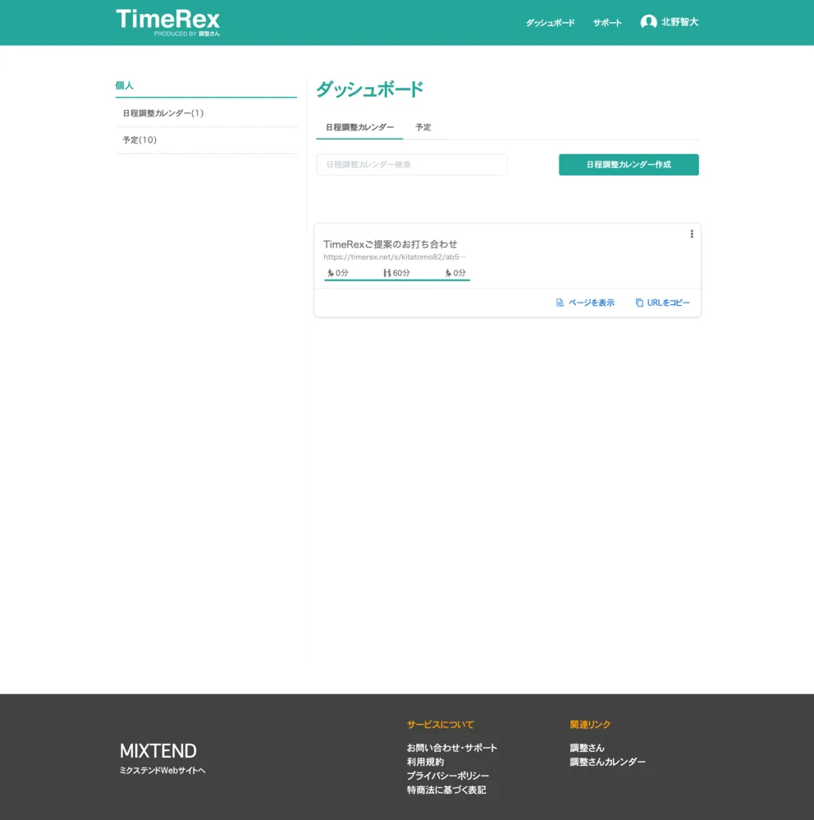Focus the 日程調整カレンダー検索 search field
The image size is (814, 820).
point(412,165)
